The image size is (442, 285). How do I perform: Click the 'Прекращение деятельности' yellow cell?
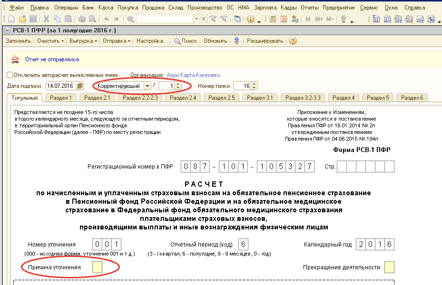point(389,267)
